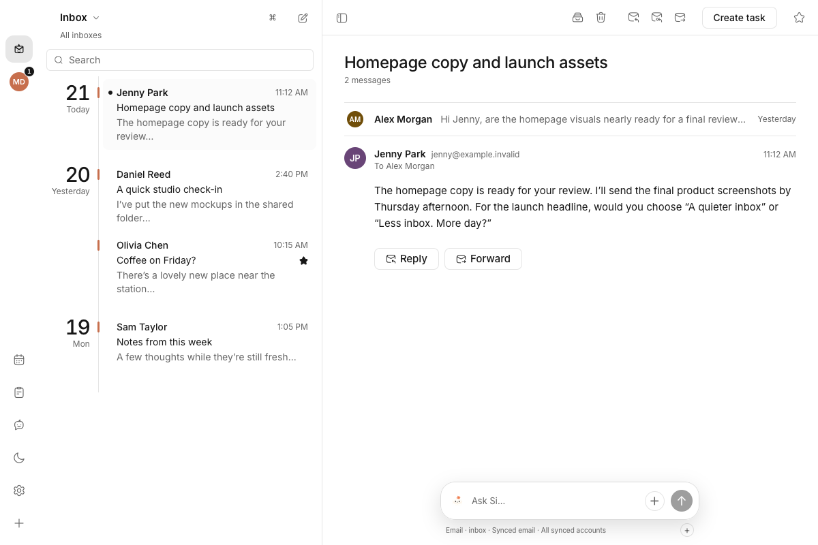Click the small plus beside context footer
The height and width of the screenshot is (545, 818).
click(x=687, y=530)
